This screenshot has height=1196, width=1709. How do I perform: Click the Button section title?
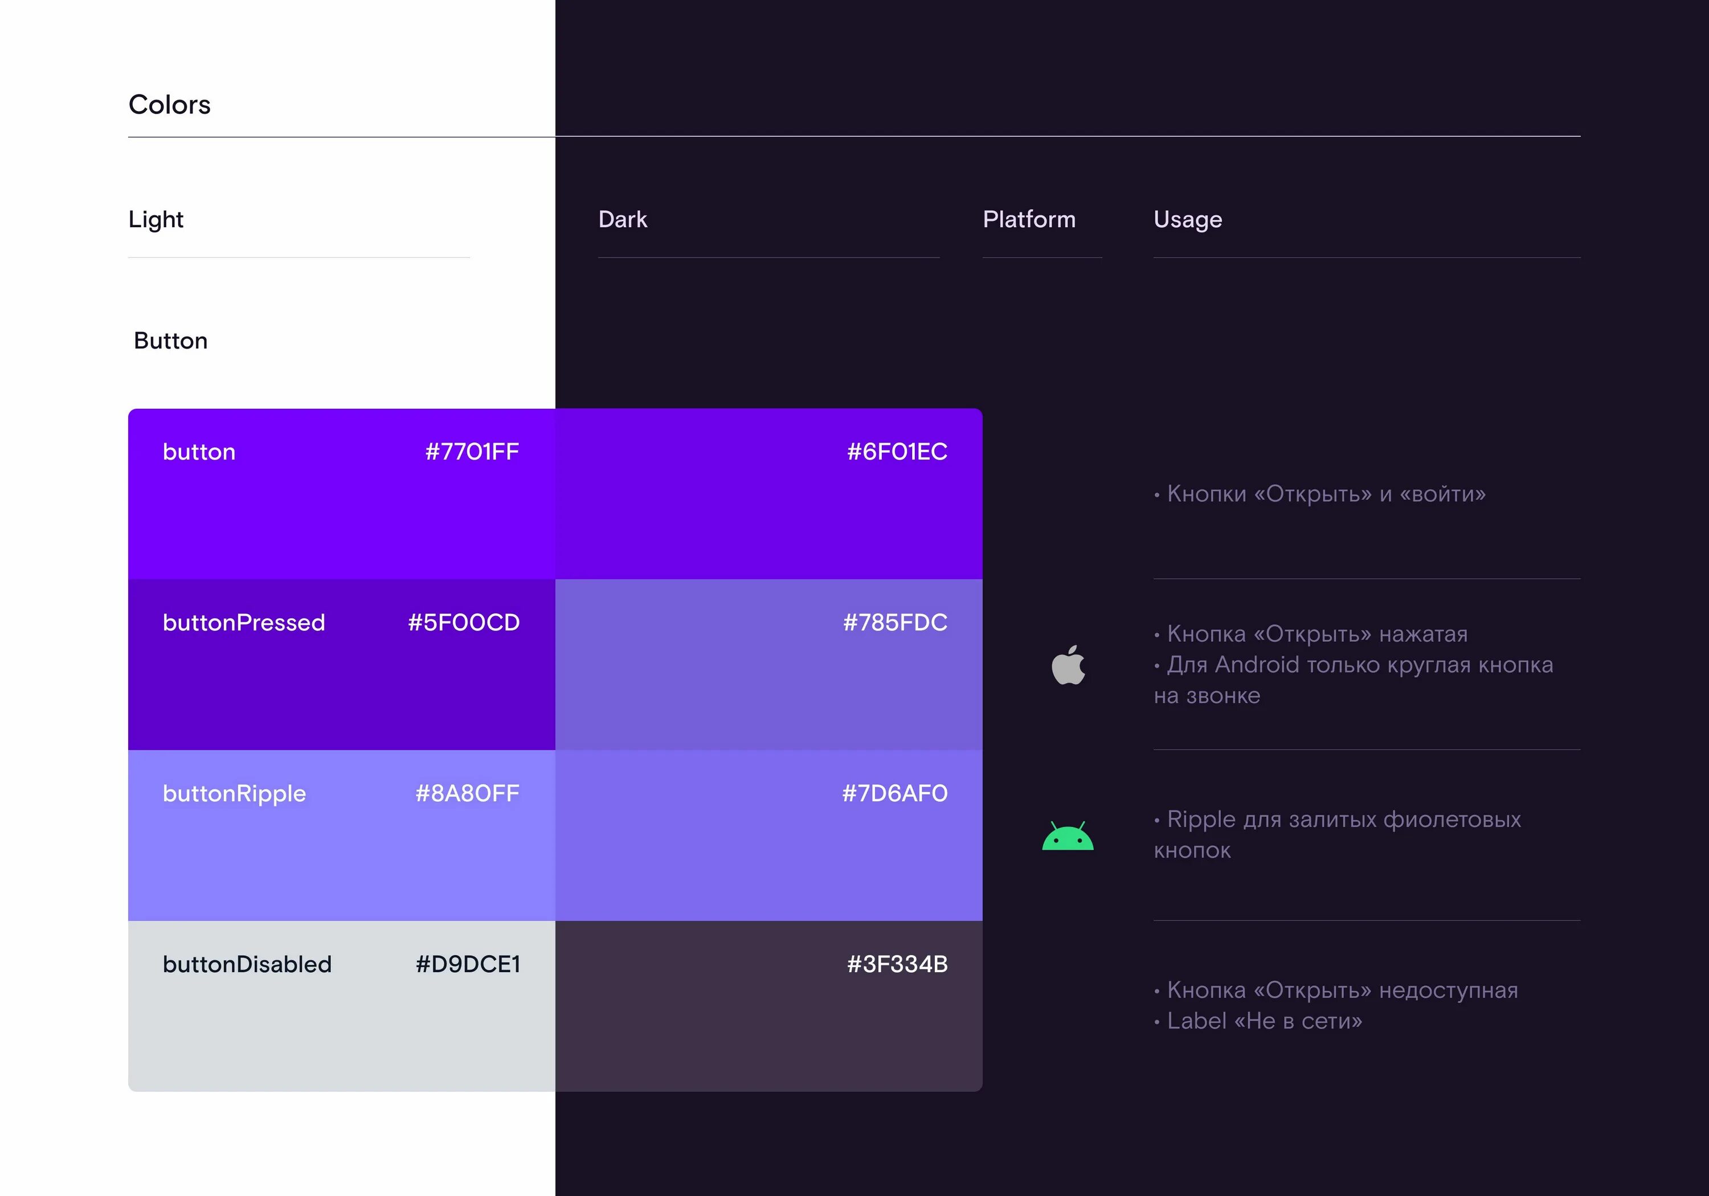170,341
